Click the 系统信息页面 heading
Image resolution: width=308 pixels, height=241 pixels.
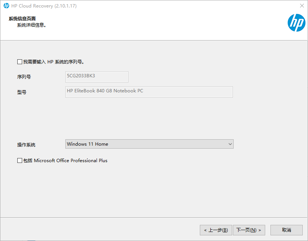coord(22,18)
